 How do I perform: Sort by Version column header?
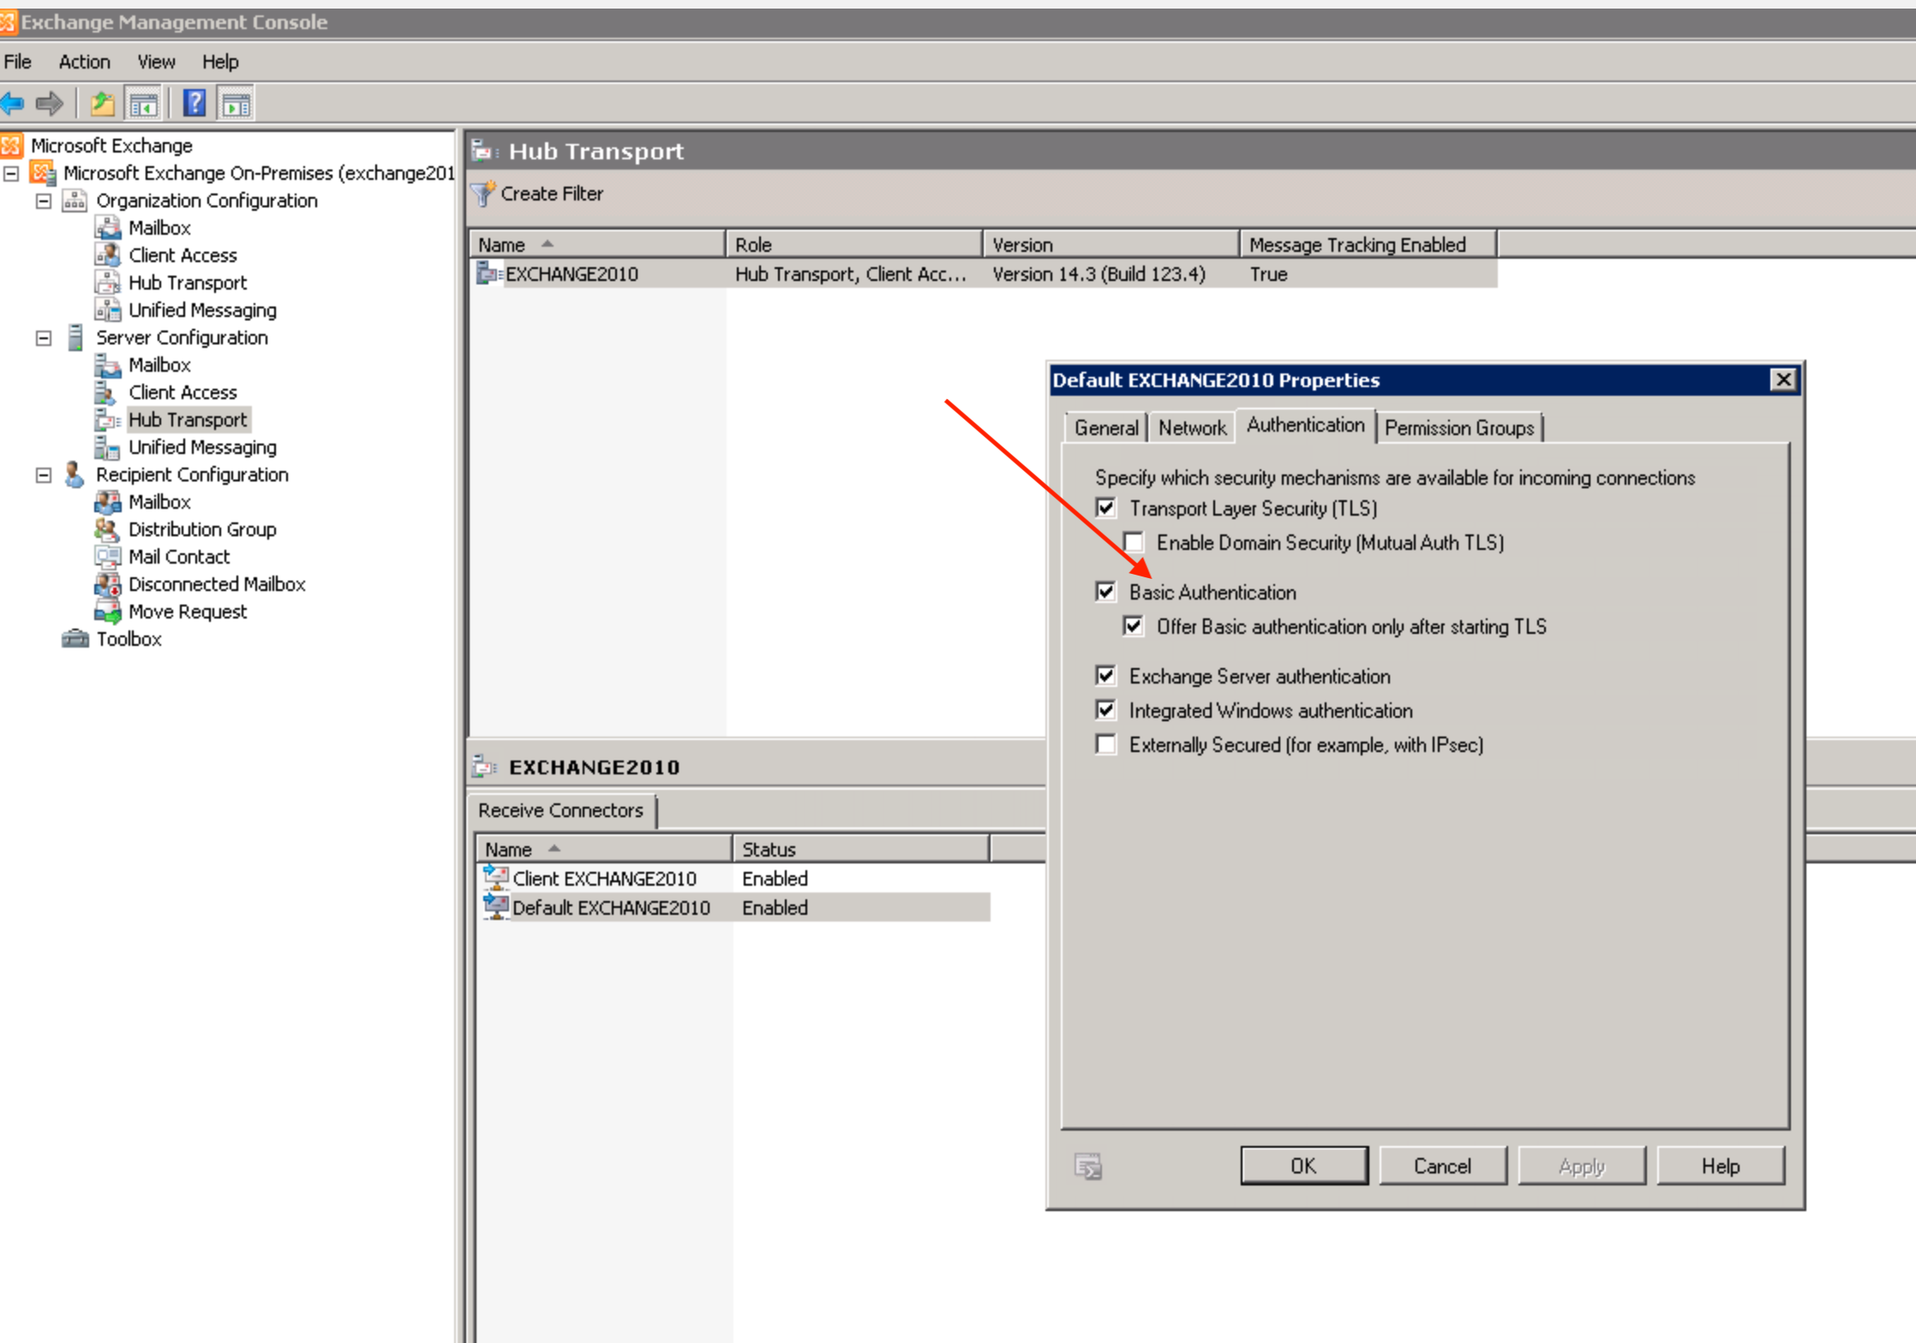coord(1109,245)
